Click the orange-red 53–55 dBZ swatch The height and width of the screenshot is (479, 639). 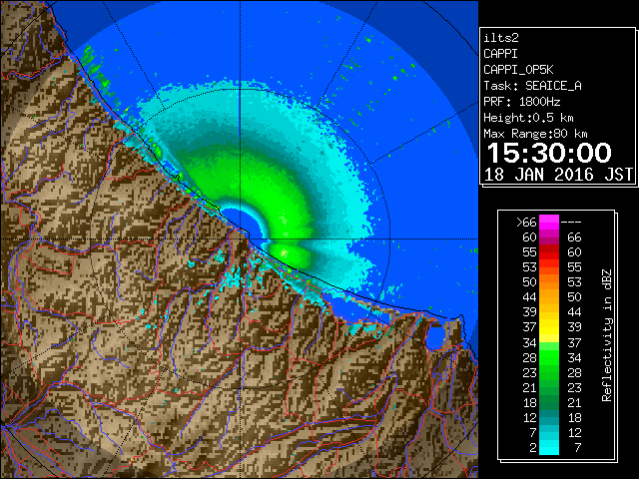point(549,267)
